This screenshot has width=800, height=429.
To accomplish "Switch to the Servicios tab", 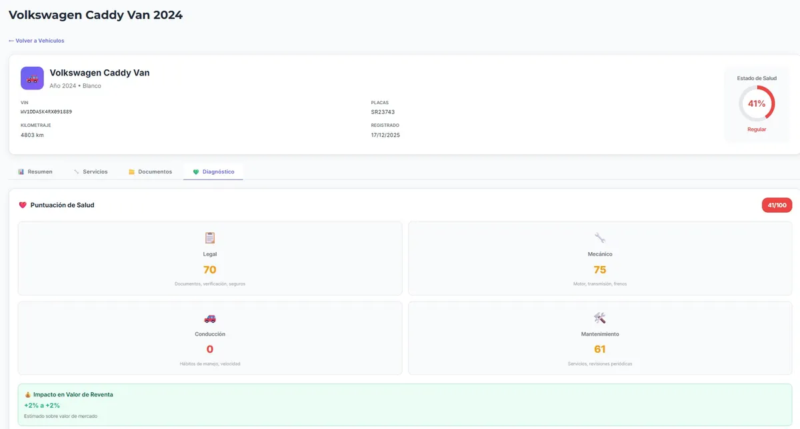I will tap(90, 171).
